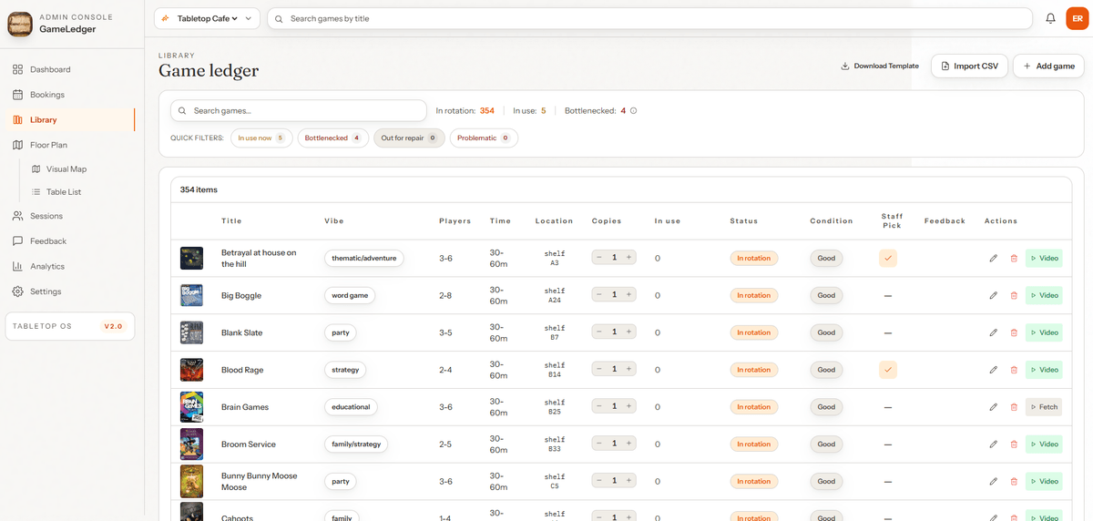Open the Brain Games cover thumbnail
The image size is (1093, 521).
(191, 406)
